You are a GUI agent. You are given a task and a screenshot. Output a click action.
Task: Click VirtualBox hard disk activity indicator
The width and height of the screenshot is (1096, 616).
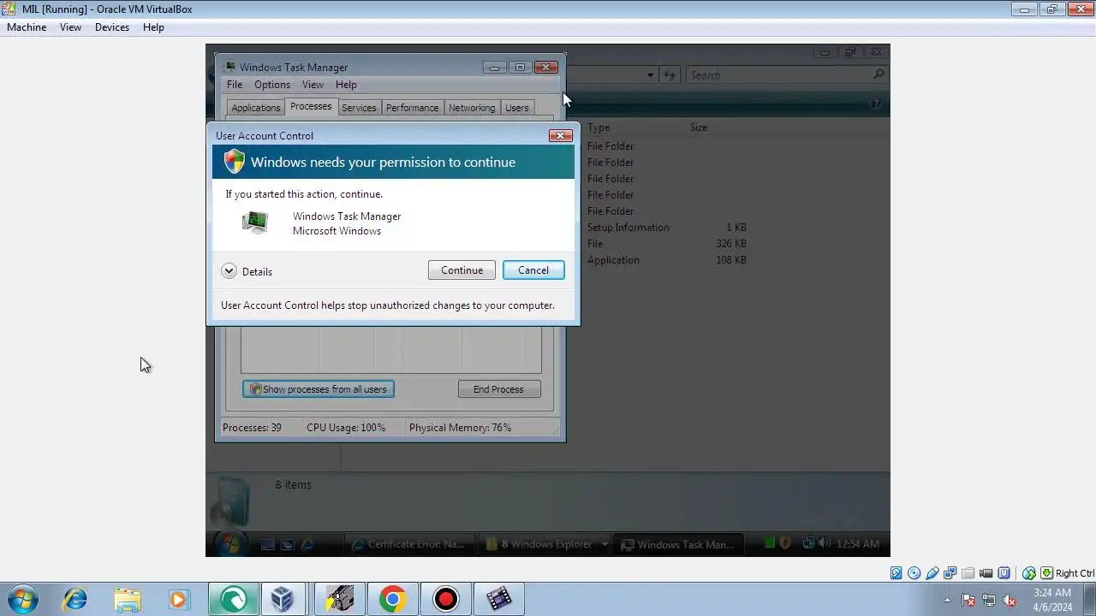tap(896, 573)
